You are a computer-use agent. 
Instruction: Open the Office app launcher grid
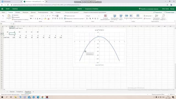coord(2,9)
